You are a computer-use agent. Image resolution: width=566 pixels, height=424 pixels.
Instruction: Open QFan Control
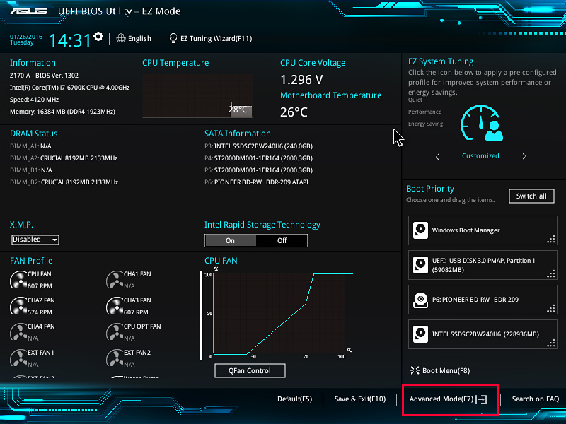(250, 370)
